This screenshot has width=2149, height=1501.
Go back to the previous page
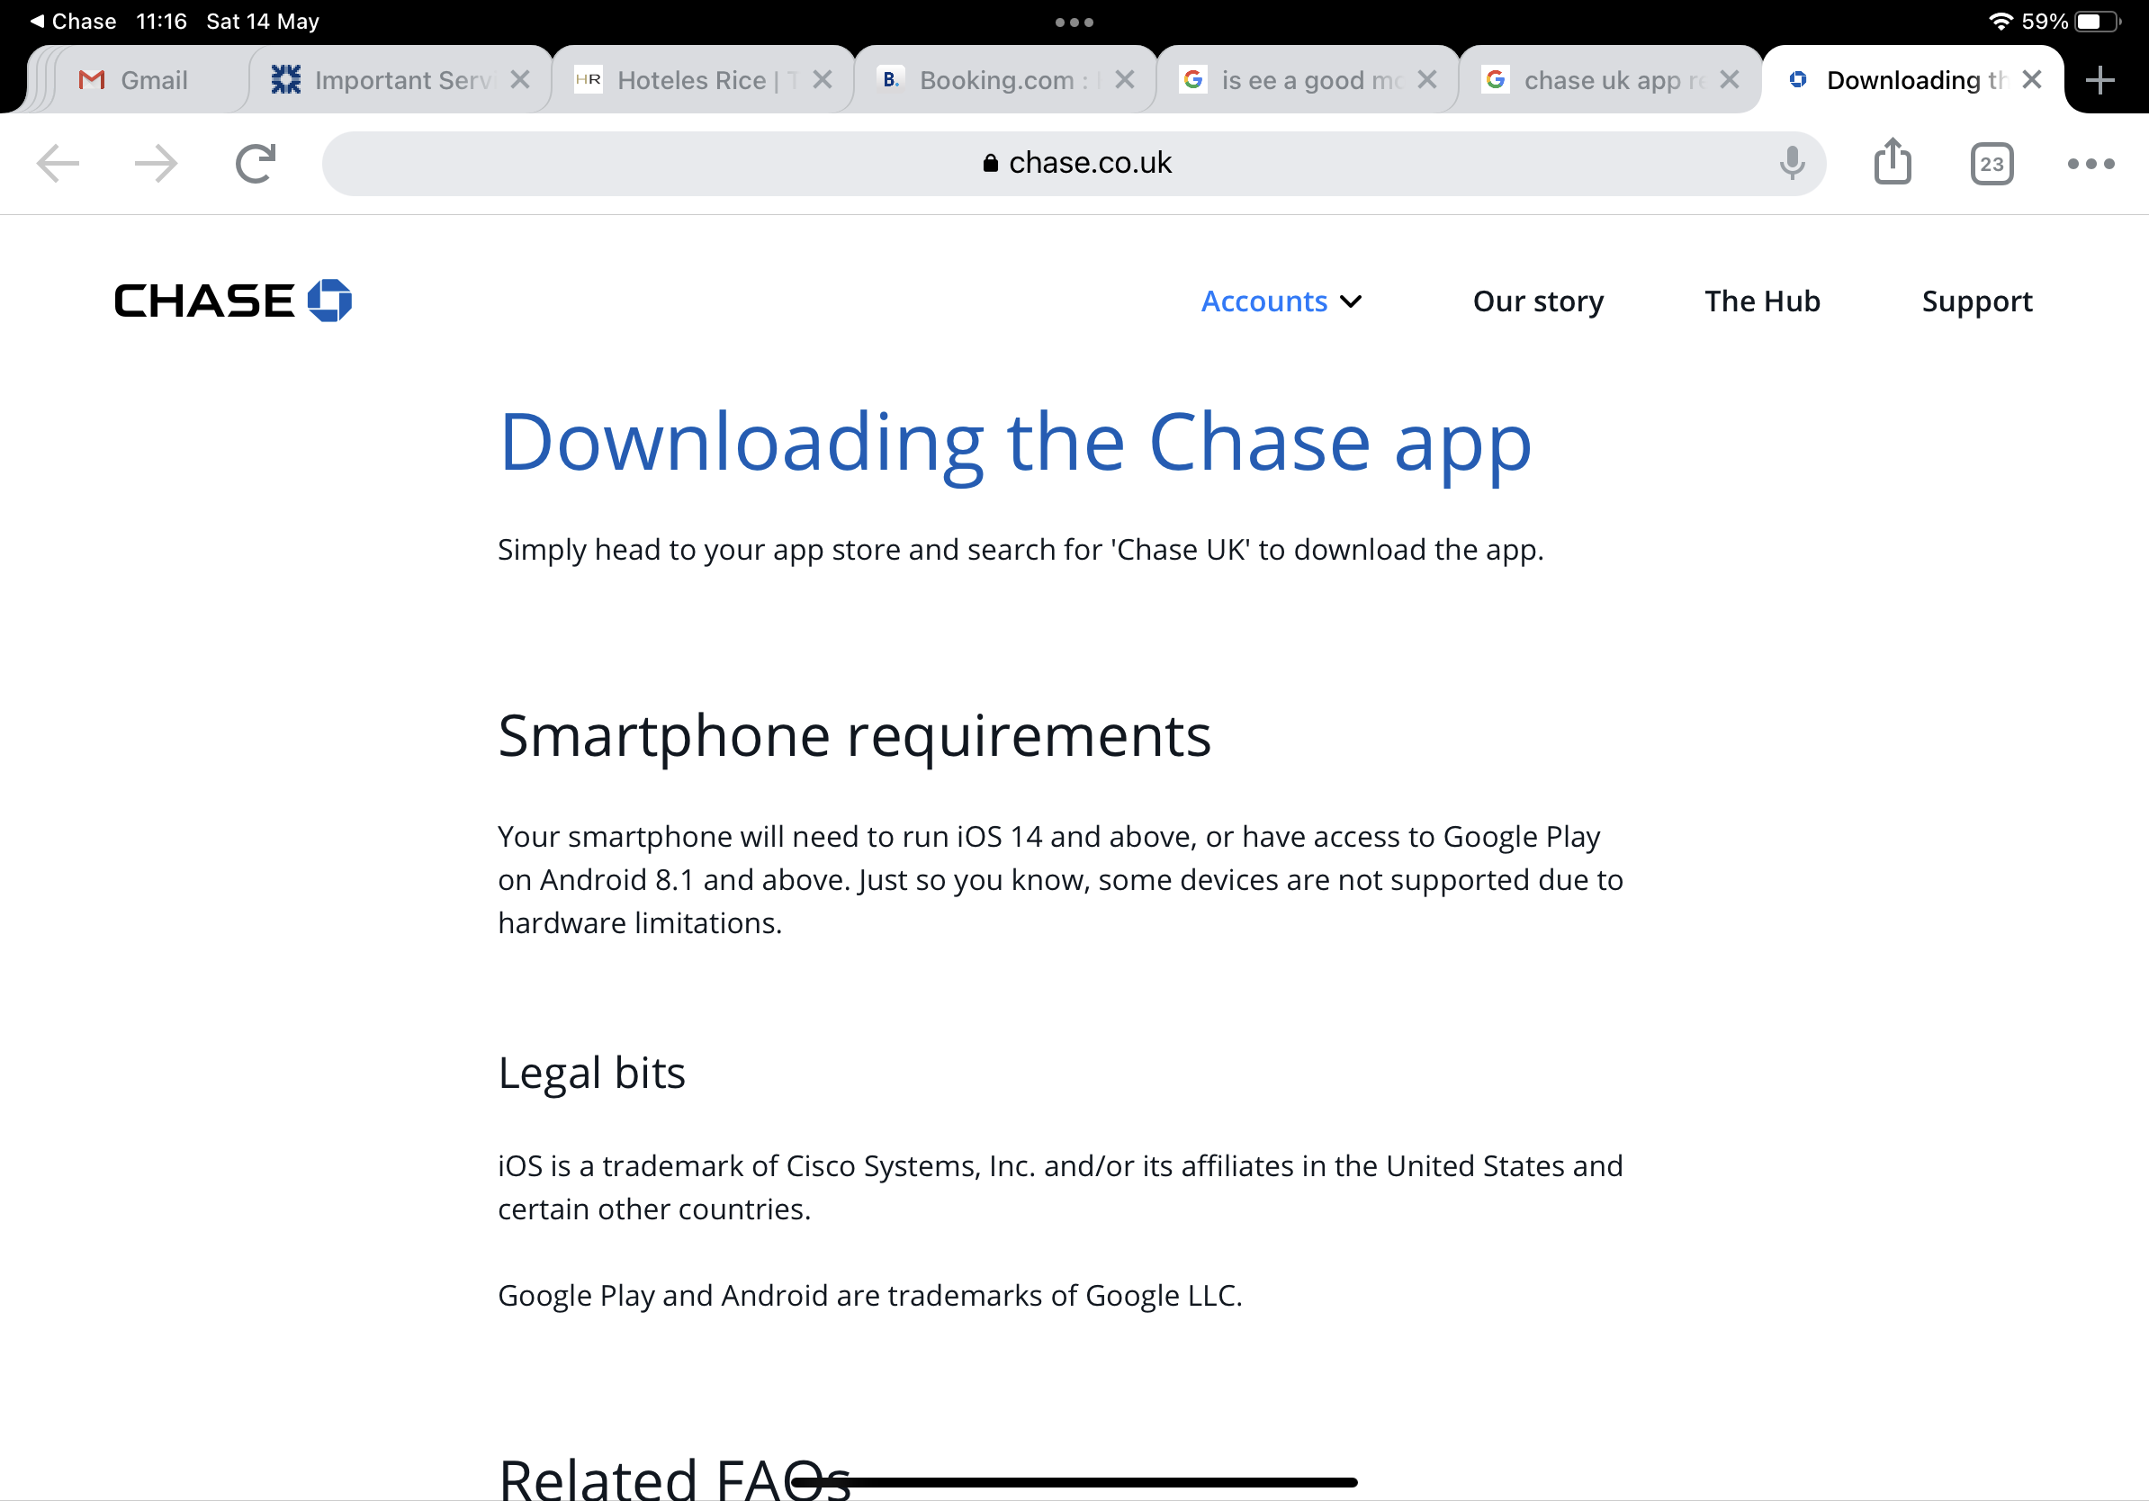point(58,163)
